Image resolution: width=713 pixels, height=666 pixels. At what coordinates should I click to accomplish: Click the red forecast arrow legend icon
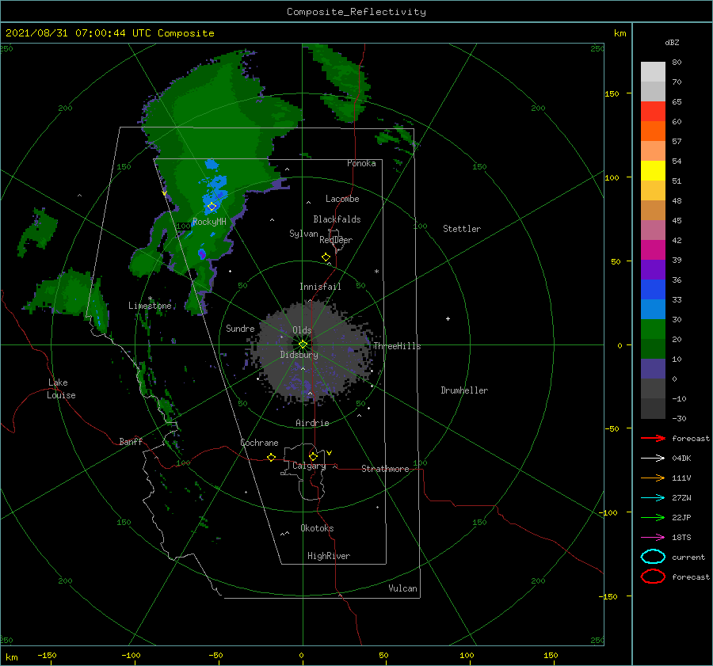(653, 438)
